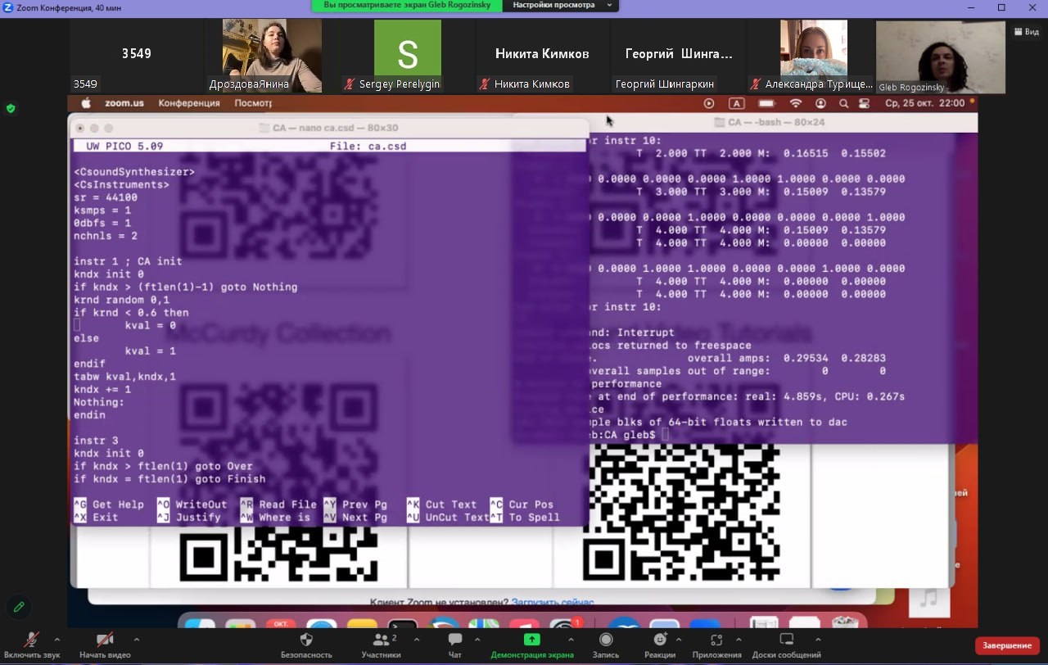Expand the chat options arrow beside Чат
This screenshot has width=1048, height=665.
pyautogui.click(x=477, y=640)
